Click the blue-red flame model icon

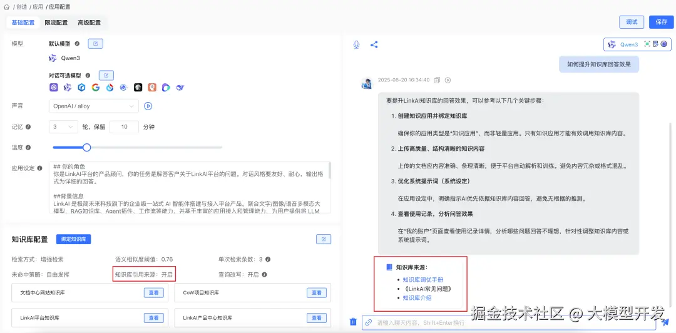tap(110, 88)
